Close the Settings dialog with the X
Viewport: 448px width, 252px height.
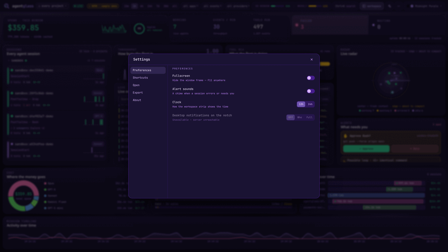[x=312, y=60]
